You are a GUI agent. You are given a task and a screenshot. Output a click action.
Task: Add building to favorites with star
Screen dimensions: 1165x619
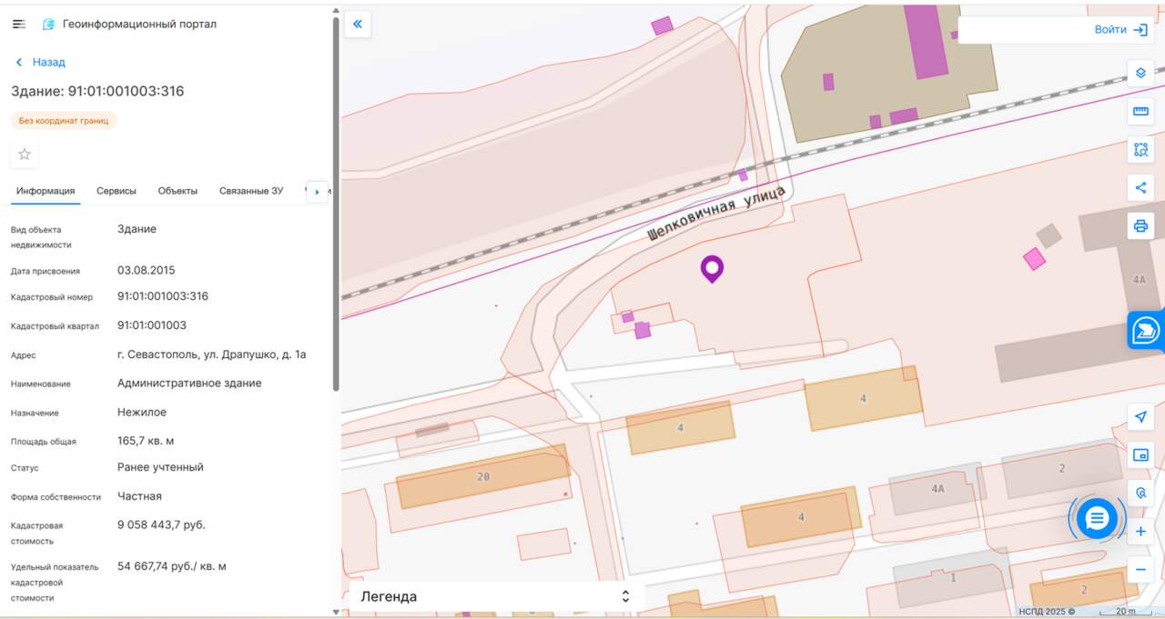(x=25, y=155)
